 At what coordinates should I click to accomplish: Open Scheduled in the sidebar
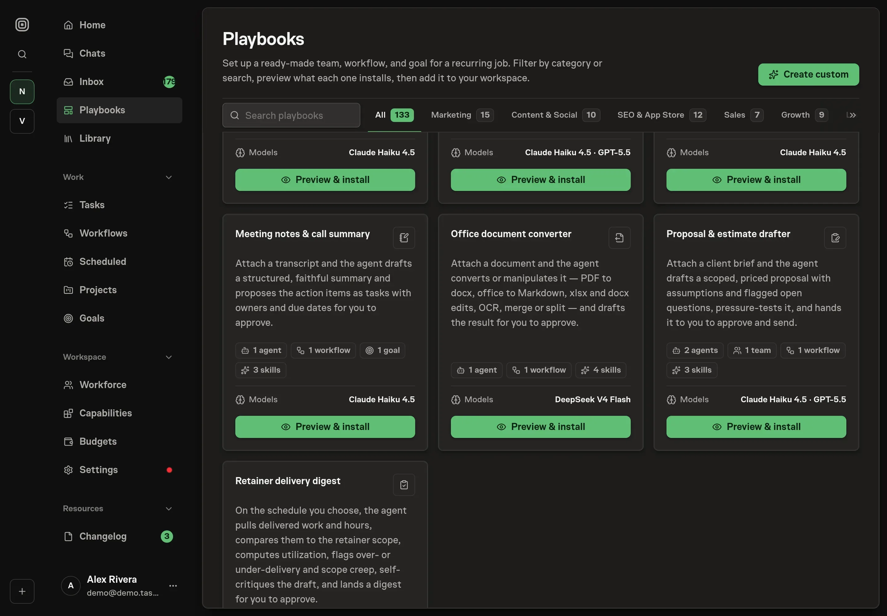[x=119, y=262]
